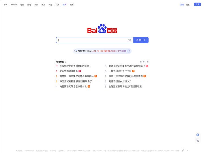
Task: Open 网盘 in the top navigation
Action: tap(50, 5)
